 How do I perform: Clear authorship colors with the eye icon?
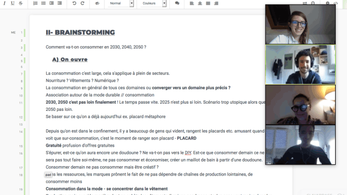(97, 3)
